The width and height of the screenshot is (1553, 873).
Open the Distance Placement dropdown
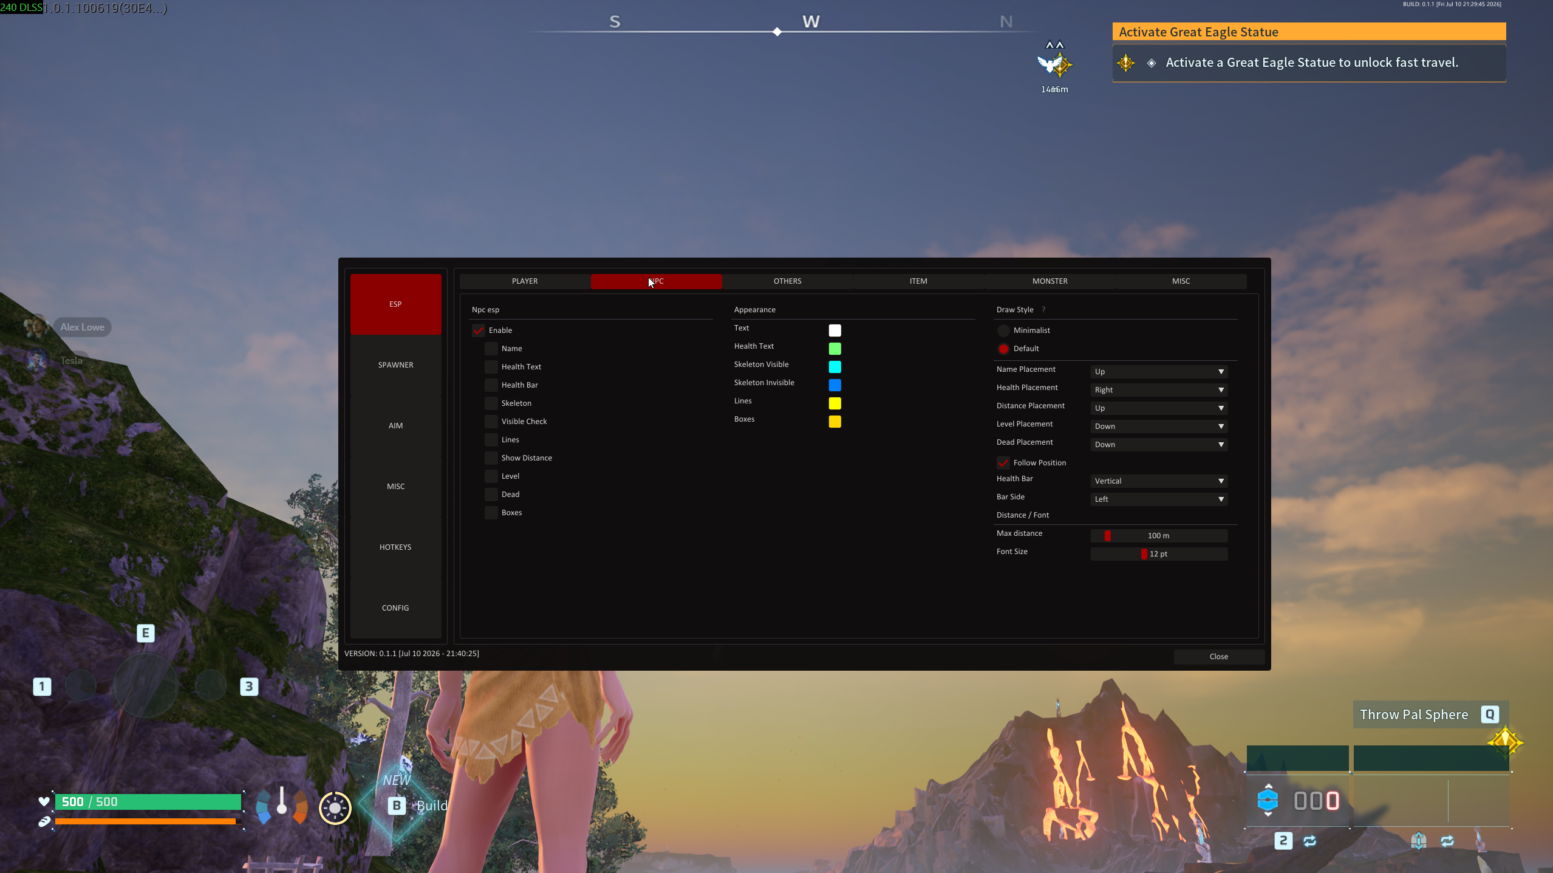tap(1159, 408)
